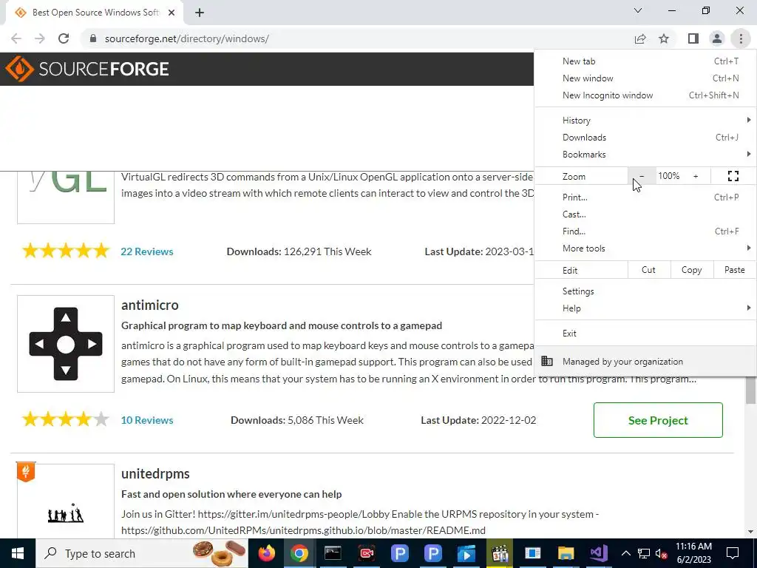Choose New window from the menu

645,78
